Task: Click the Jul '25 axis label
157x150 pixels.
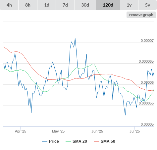Action: coord(135,131)
